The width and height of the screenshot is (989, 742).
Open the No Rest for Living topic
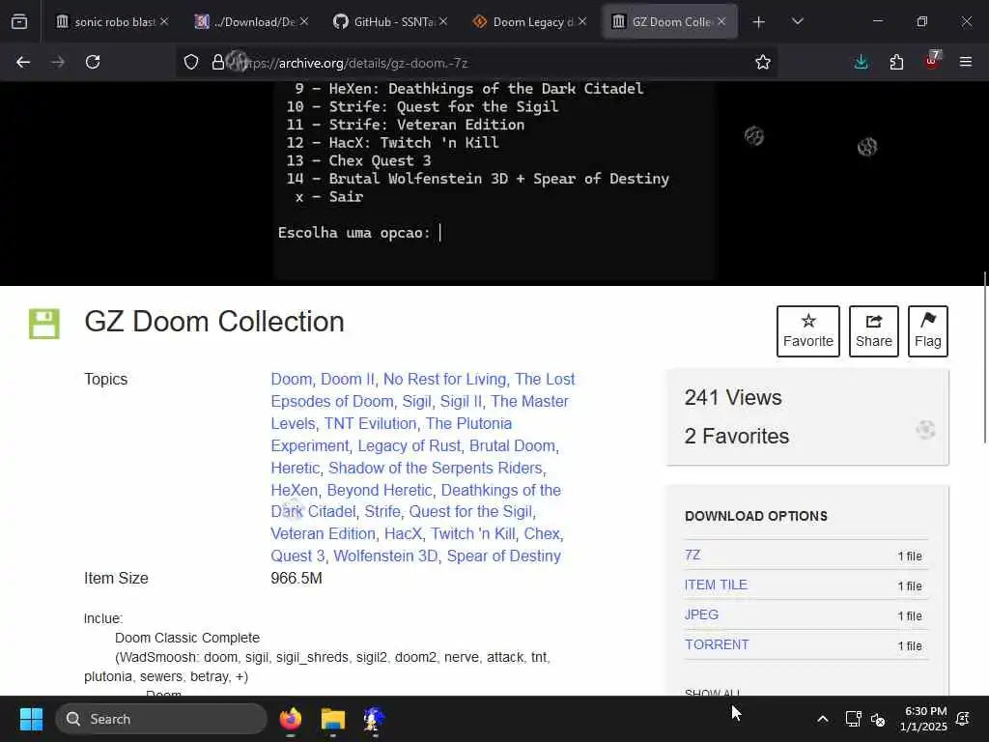444,379
